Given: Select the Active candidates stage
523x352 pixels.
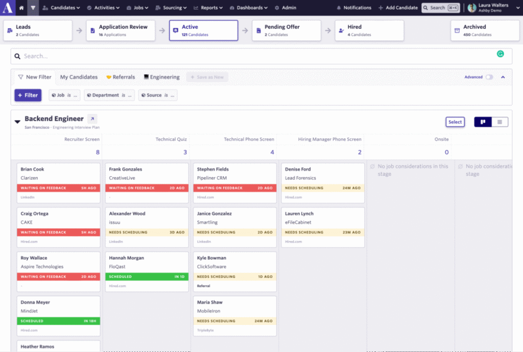Looking at the screenshot, I should pyautogui.click(x=203, y=30).
